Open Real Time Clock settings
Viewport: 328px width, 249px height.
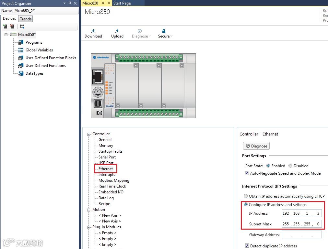coord(112,186)
